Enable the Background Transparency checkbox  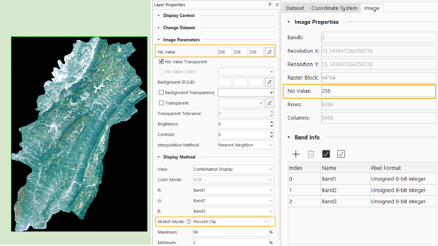tap(161, 92)
